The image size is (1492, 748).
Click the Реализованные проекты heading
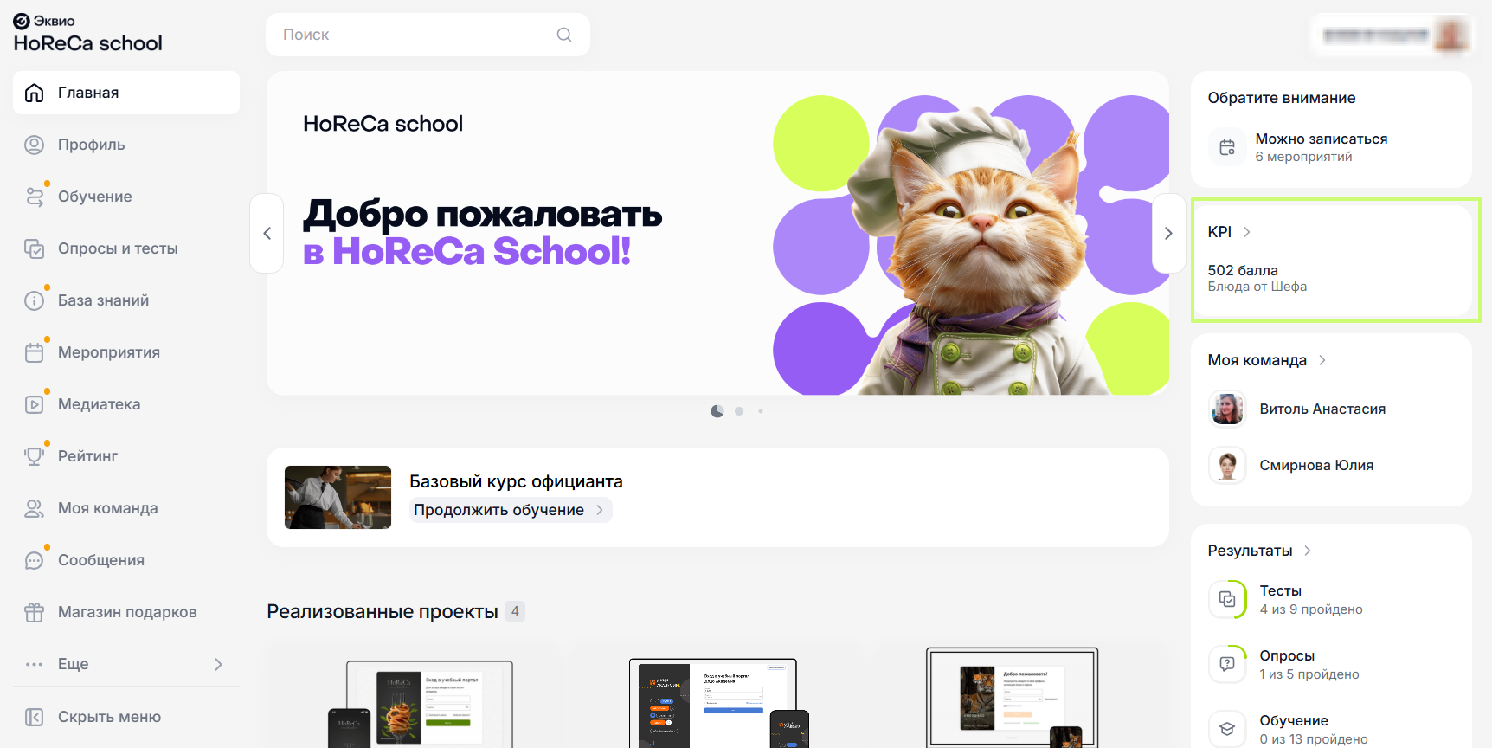[383, 611]
